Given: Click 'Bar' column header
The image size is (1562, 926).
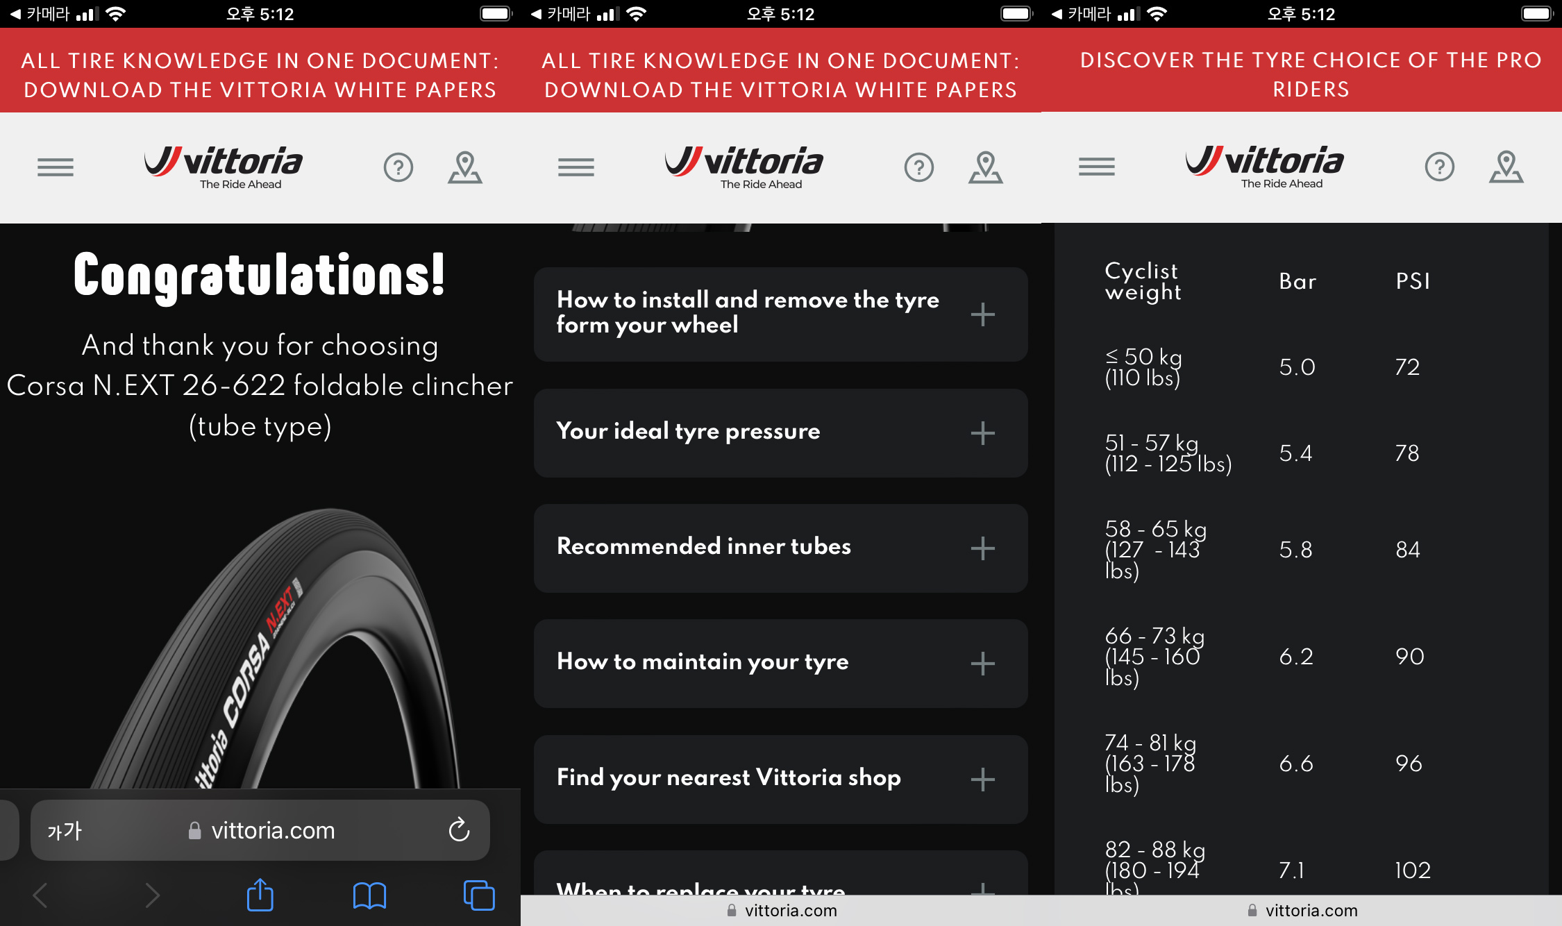Looking at the screenshot, I should tap(1298, 281).
